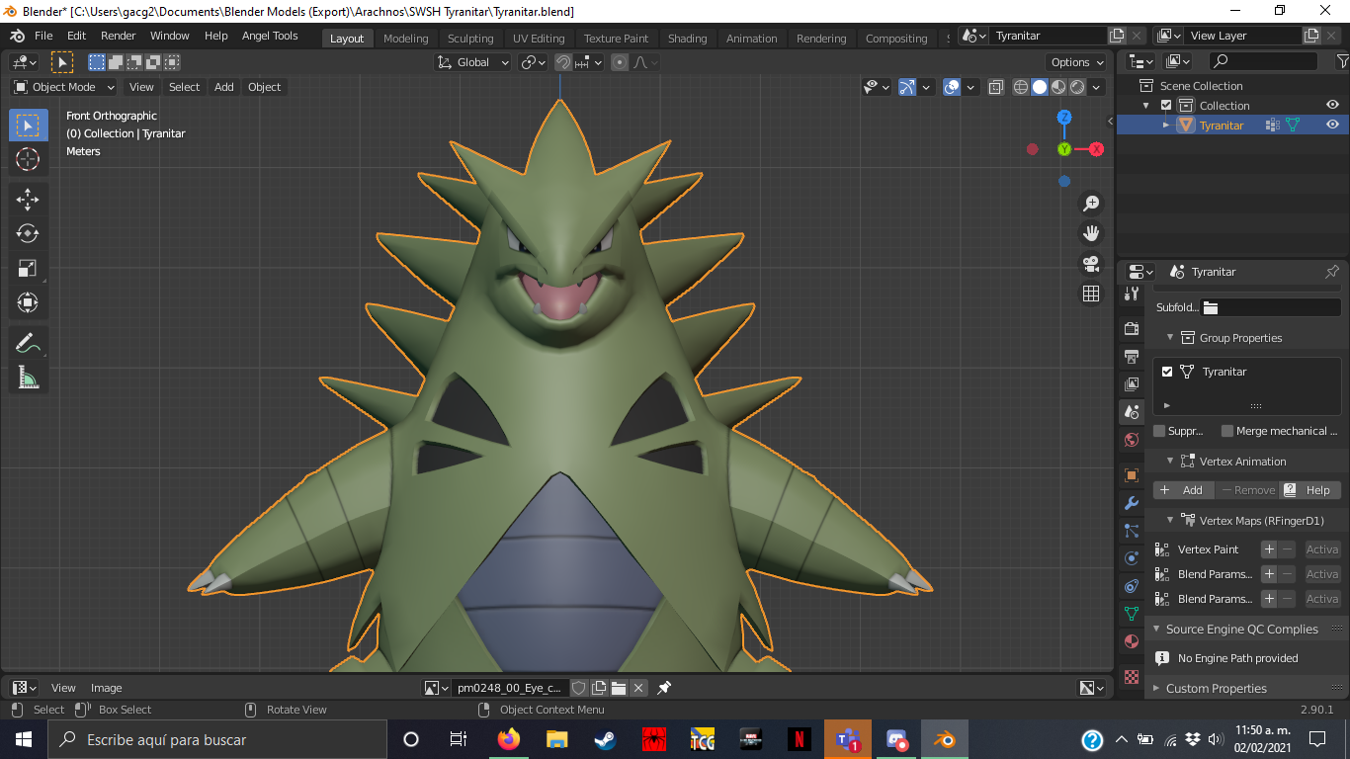The height and width of the screenshot is (759, 1350).
Task: Open the Options dropdown
Action: click(x=1077, y=62)
